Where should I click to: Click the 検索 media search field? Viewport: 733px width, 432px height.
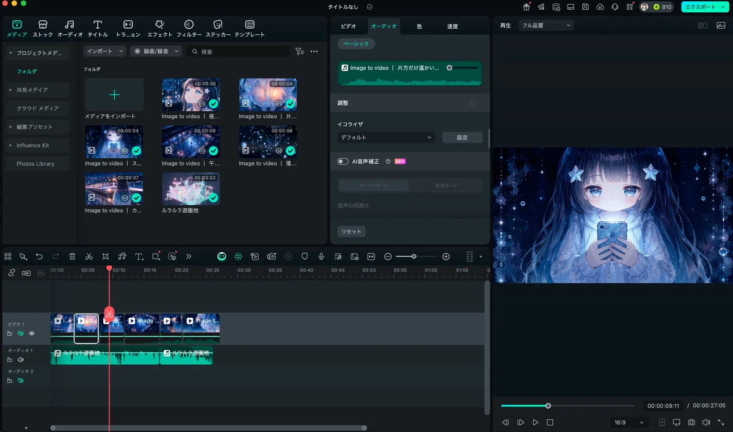[238, 52]
